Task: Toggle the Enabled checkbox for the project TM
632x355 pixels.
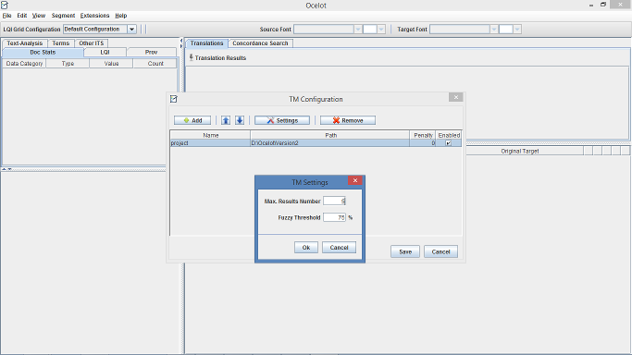Action: (x=448, y=143)
